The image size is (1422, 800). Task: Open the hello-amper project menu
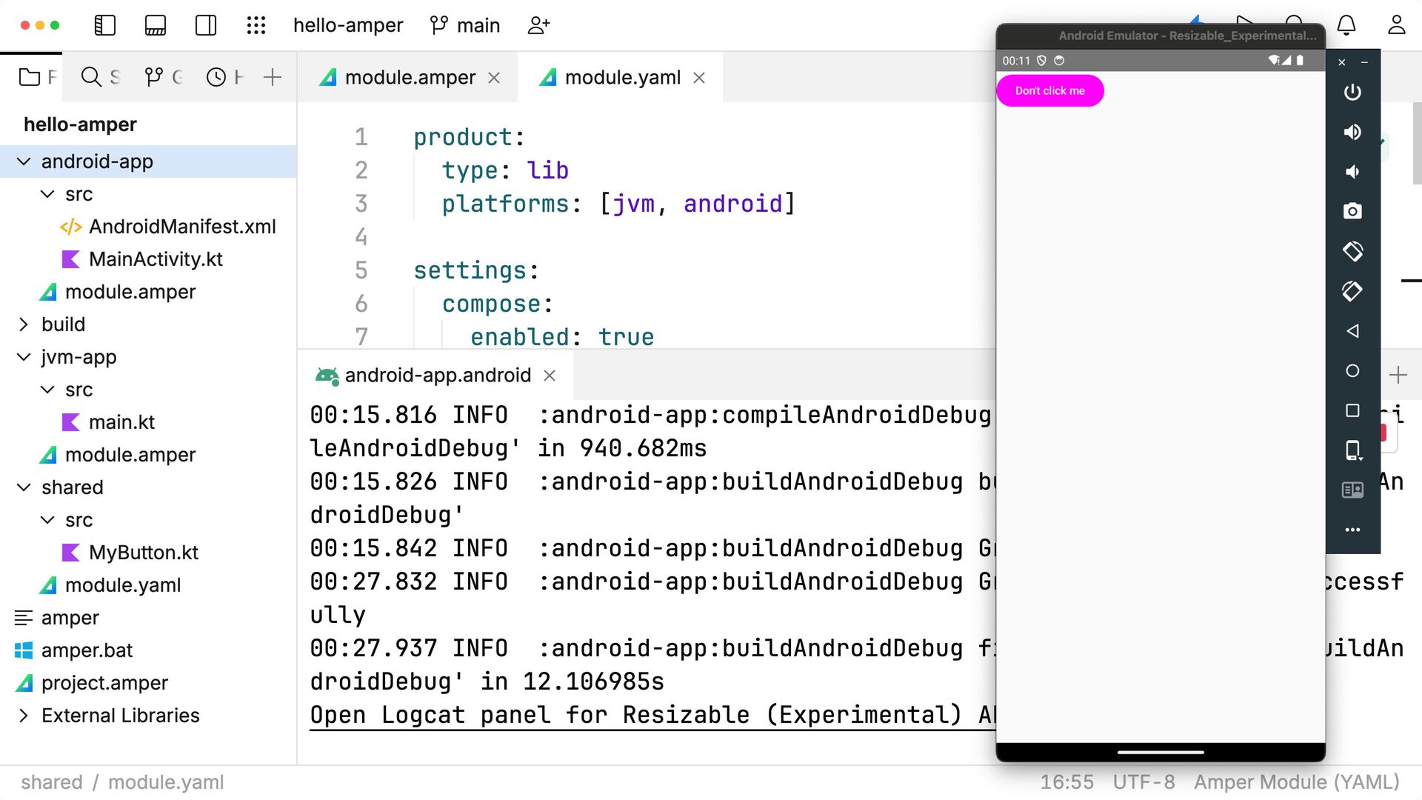(348, 25)
